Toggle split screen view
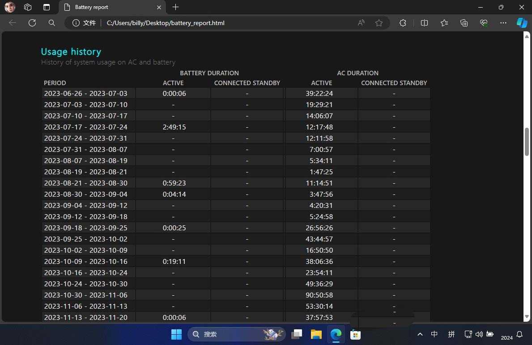Screen dimensions: 532x345 coord(424,23)
